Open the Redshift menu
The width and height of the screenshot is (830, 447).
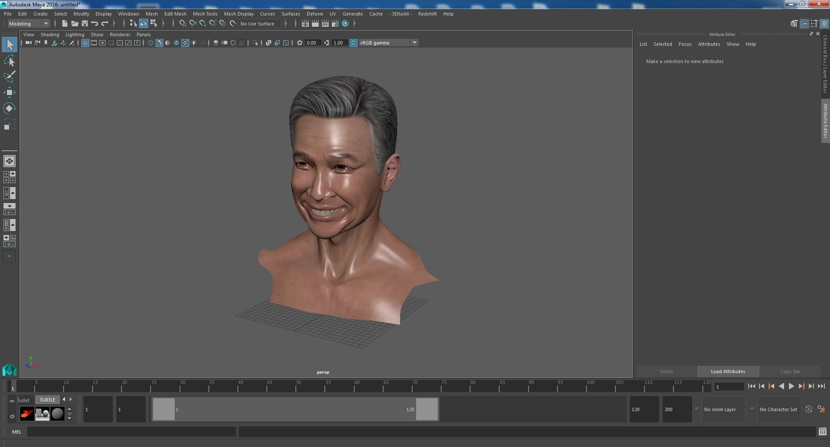click(x=427, y=14)
